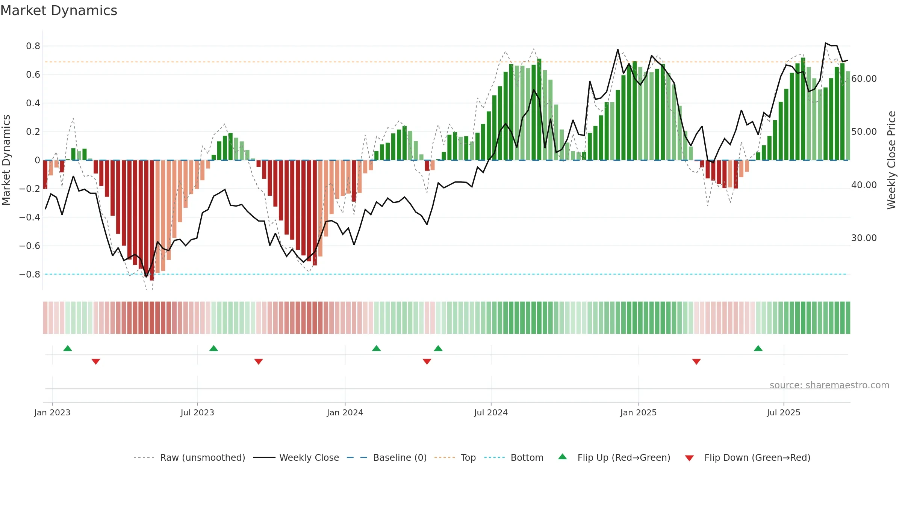This screenshot has height=507, width=902.
Task: Select the flip-down marker after Jan 2025
Action: coord(696,361)
